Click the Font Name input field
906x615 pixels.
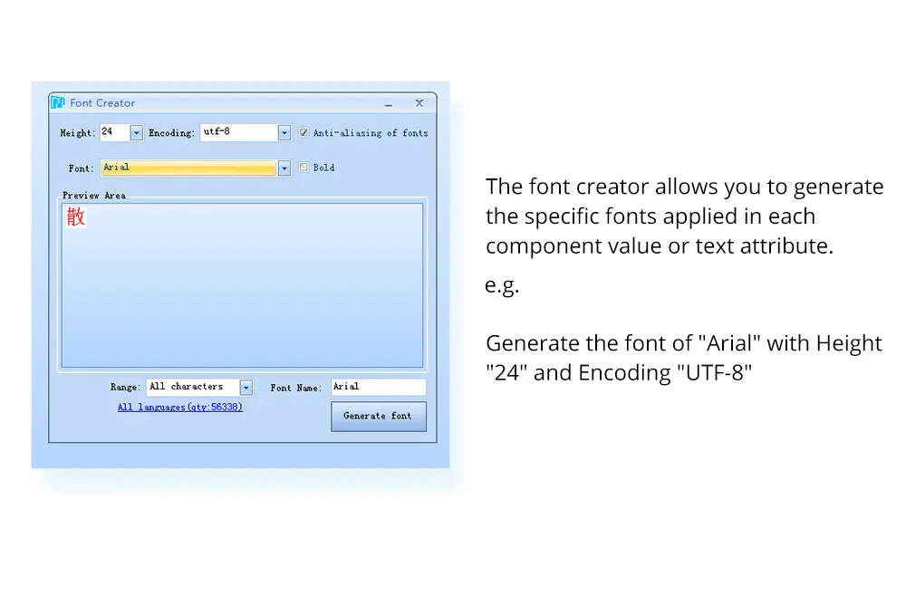379,387
